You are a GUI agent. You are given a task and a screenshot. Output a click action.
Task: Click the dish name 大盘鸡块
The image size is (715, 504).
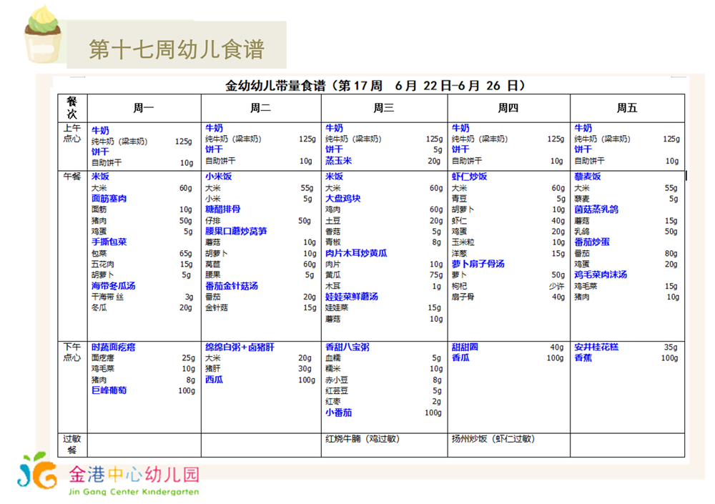click(x=343, y=199)
